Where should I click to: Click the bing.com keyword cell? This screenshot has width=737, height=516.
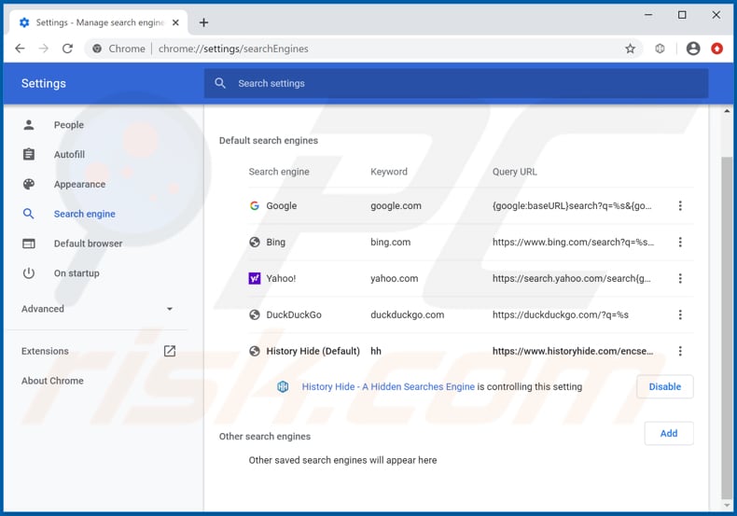click(390, 242)
